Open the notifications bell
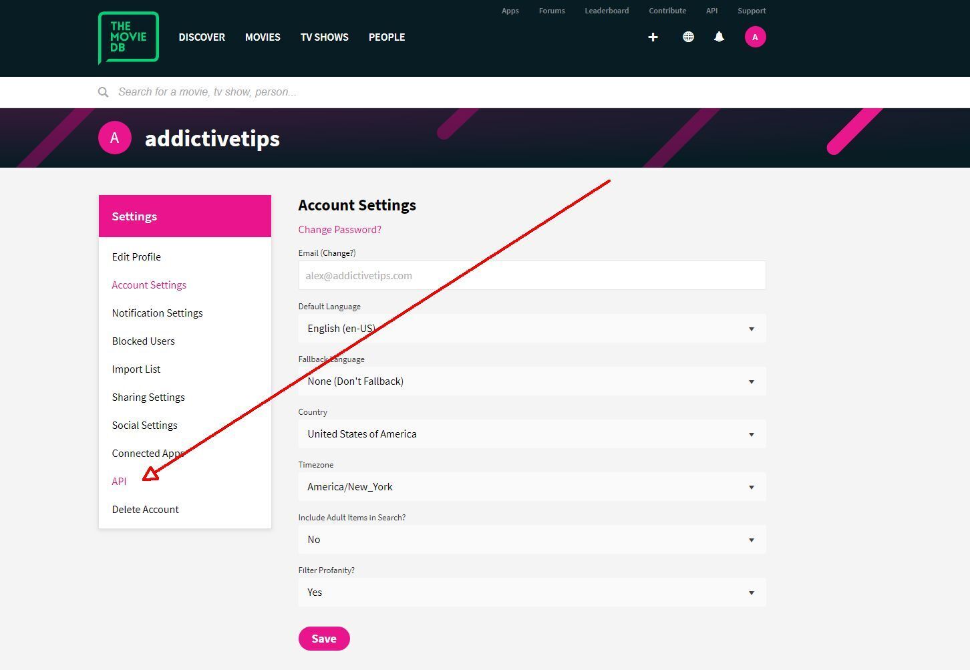This screenshot has height=670, width=970. point(719,37)
